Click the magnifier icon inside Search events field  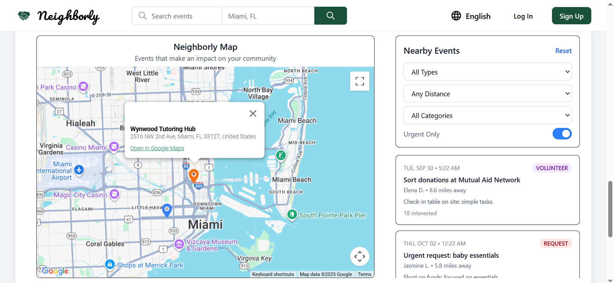(143, 16)
